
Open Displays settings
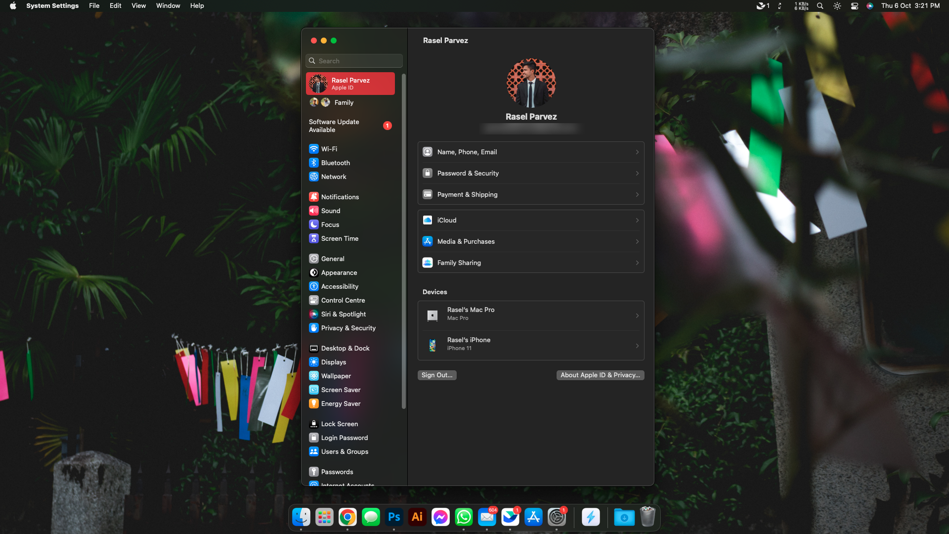(x=350, y=362)
